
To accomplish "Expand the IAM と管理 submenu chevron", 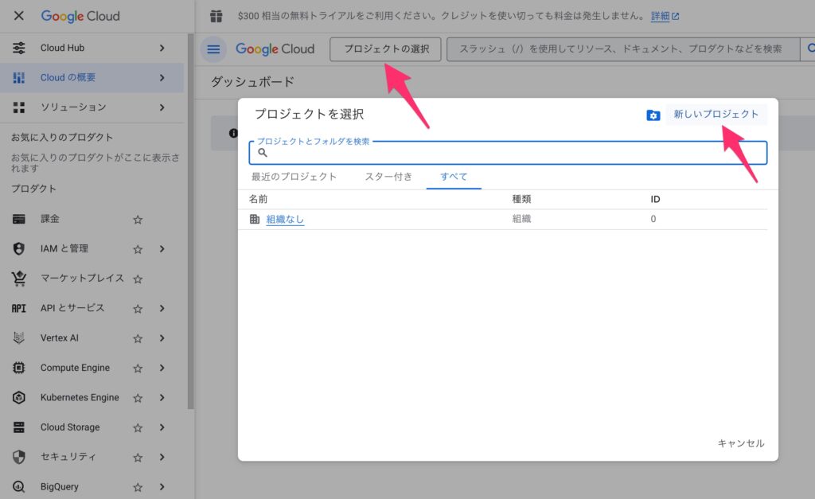I will pyautogui.click(x=162, y=249).
